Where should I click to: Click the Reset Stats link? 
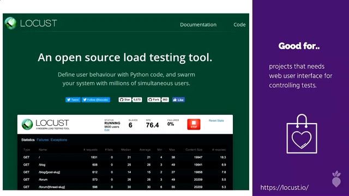click(216, 121)
